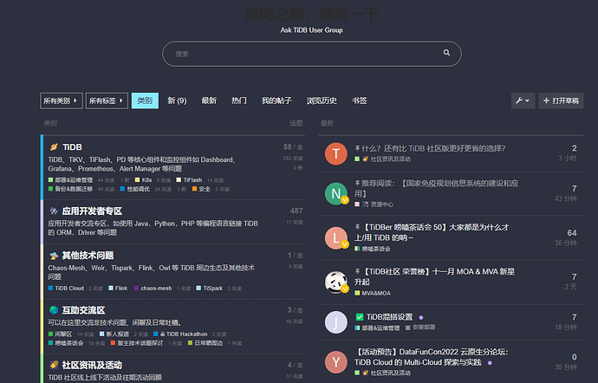Screen dimensions: 598x383
Task: Open the 新人报道 subcategory
Action: 114,334
